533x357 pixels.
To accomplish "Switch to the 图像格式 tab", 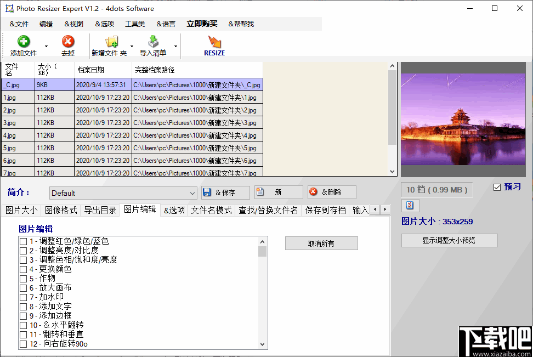I will [61, 209].
